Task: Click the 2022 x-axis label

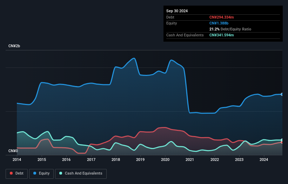Action: click(x=215, y=160)
